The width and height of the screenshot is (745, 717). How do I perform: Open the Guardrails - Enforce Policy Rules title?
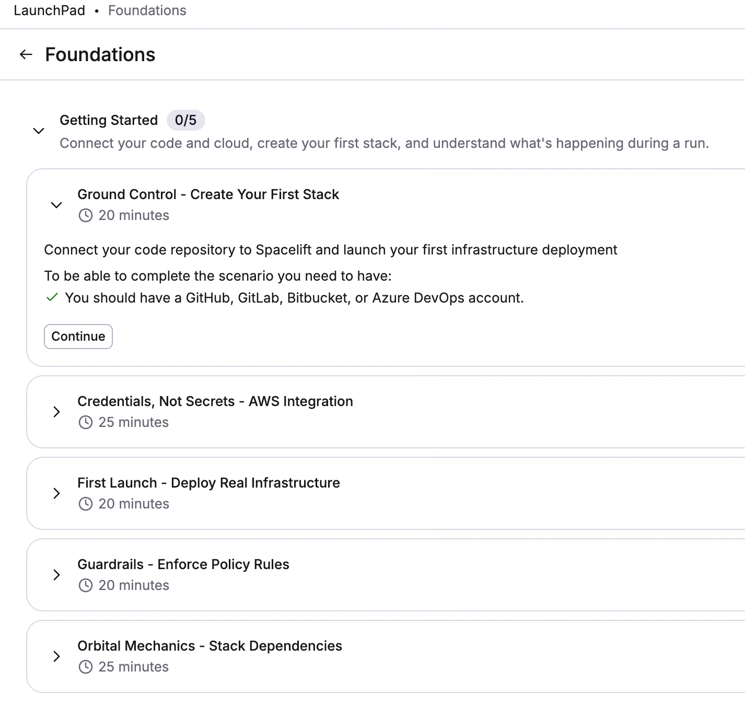point(183,564)
